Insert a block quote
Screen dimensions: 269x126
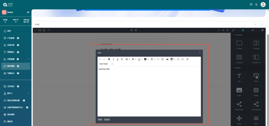[167, 59]
